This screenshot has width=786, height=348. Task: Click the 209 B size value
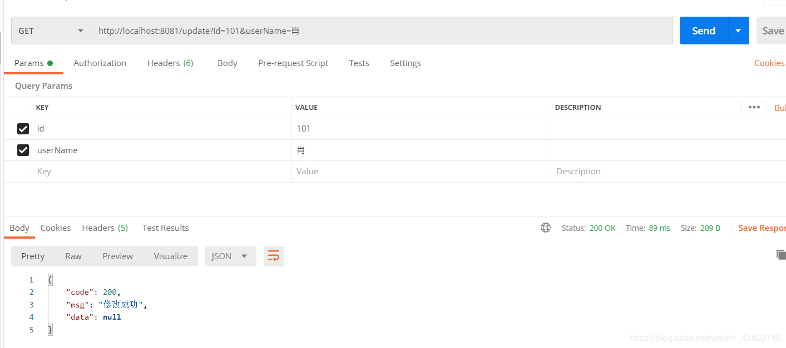click(x=710, y=228)
